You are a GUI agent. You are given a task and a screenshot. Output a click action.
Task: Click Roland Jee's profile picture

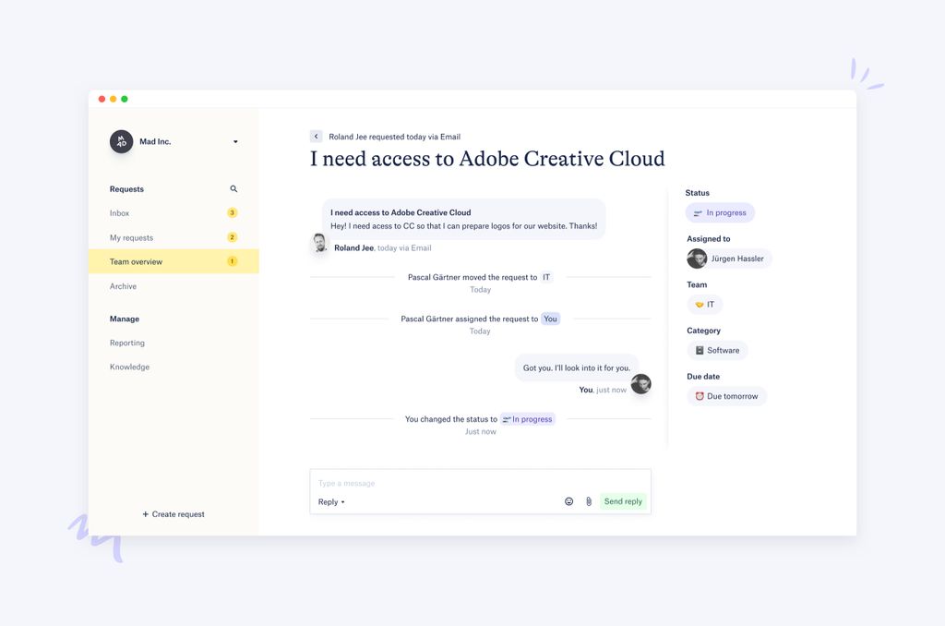tap(318, 243)
